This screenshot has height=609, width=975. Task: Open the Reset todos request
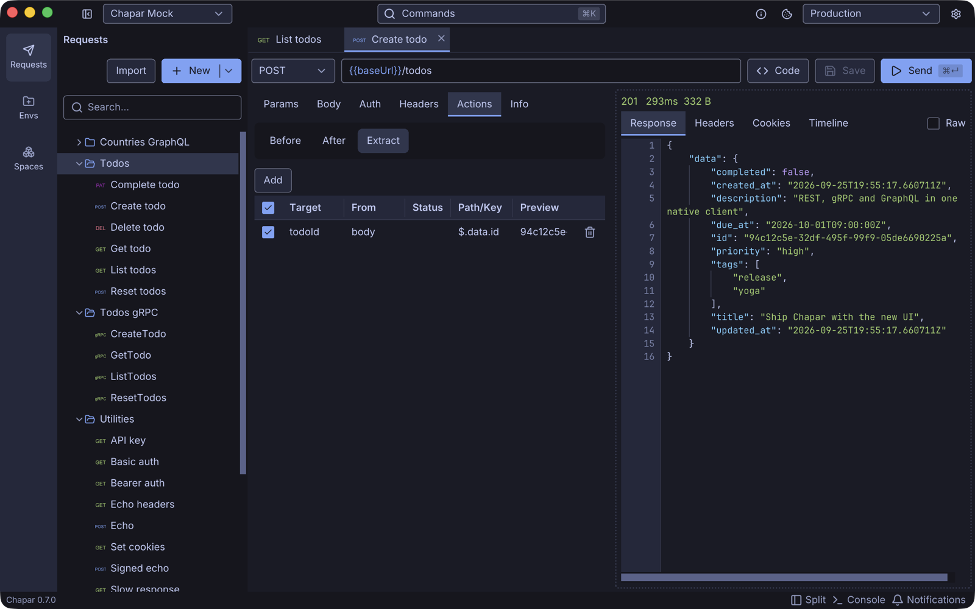tap(147, 291)
